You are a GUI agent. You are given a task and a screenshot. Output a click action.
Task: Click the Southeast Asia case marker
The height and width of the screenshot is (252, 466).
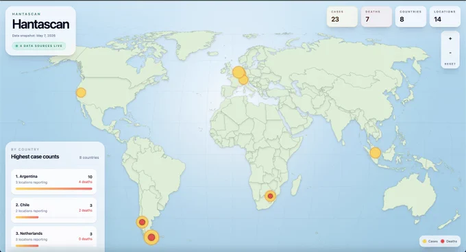coord(375,153)
